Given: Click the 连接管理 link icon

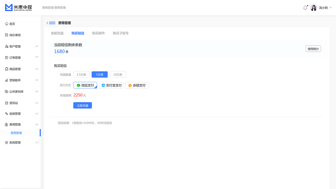Looking at the screenshot, I should coord(7,114).
